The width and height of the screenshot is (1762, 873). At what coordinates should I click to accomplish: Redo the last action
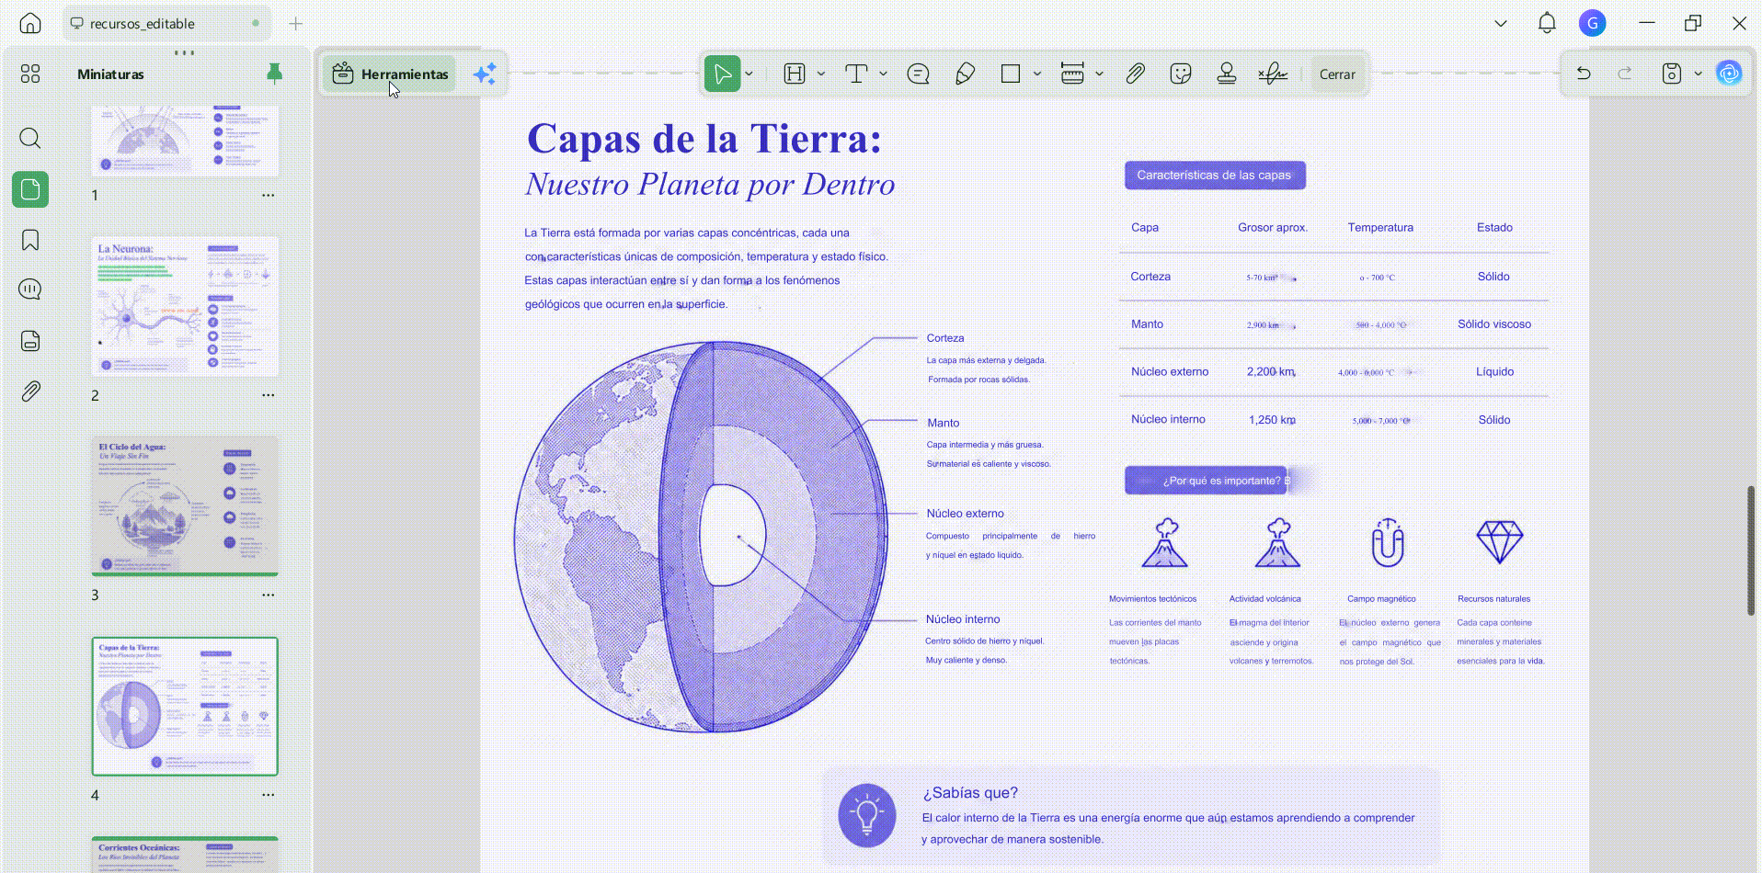(1625, 74)
